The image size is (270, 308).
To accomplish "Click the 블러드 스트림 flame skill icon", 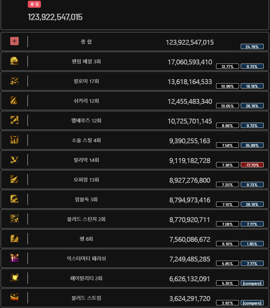I will [14, 297].
